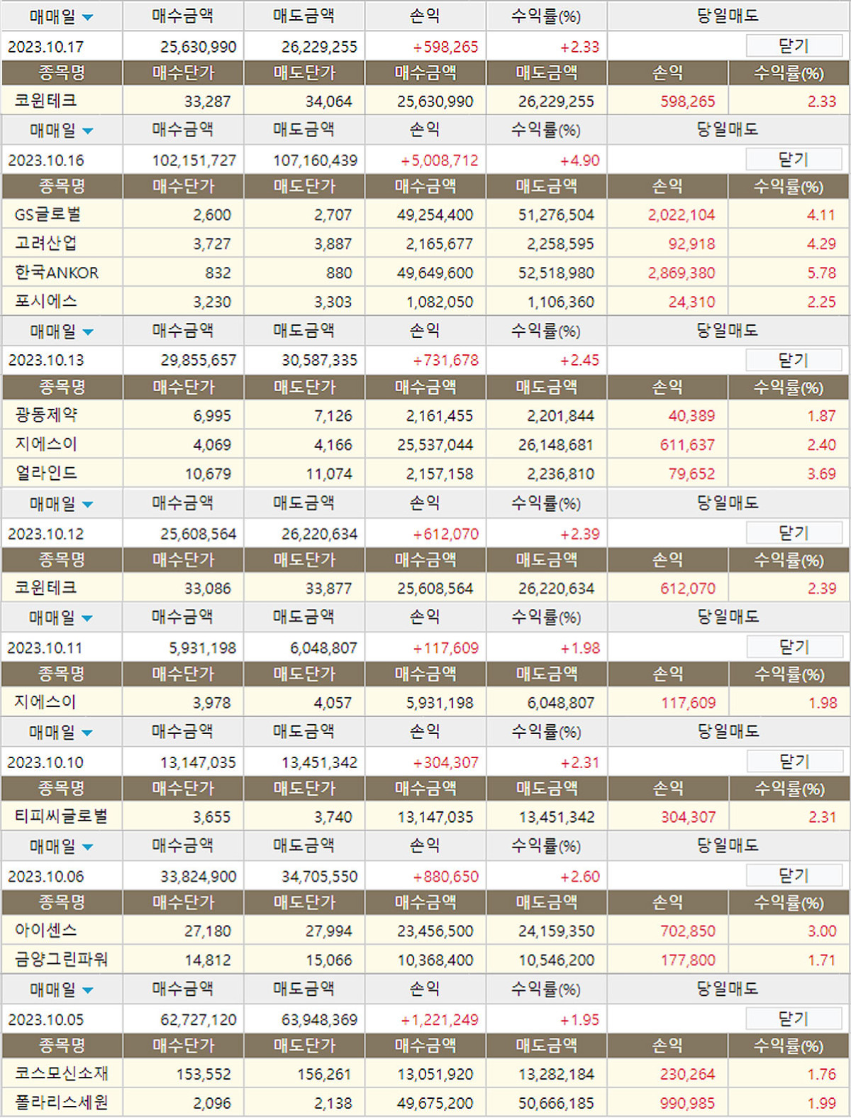This screenshot has width=851, height=1118.
Task: Select the 한국ANKOR stock name
Action: 57,273
